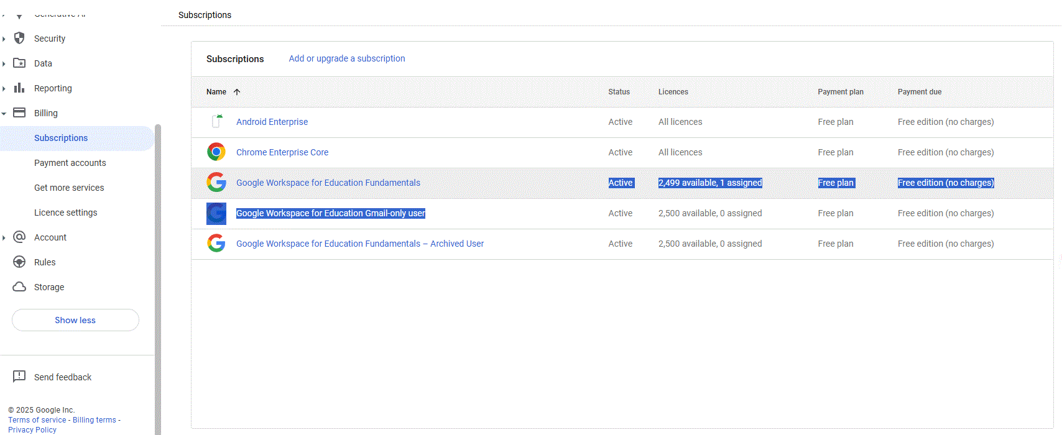
Task: Click the Status column header
Action: tap(619, 92)
